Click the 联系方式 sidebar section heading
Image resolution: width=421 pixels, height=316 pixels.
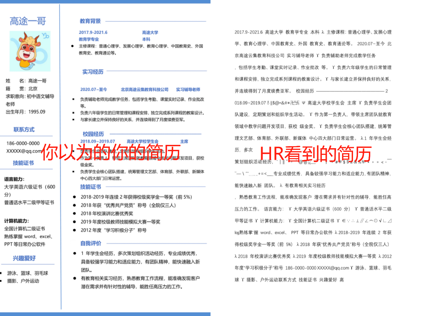coord(24,130)
